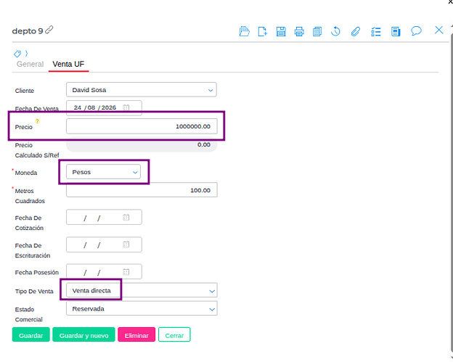This screenshot has width=453, height=362.
Task: Click the printer icon
Action: [x=299, y=31]
